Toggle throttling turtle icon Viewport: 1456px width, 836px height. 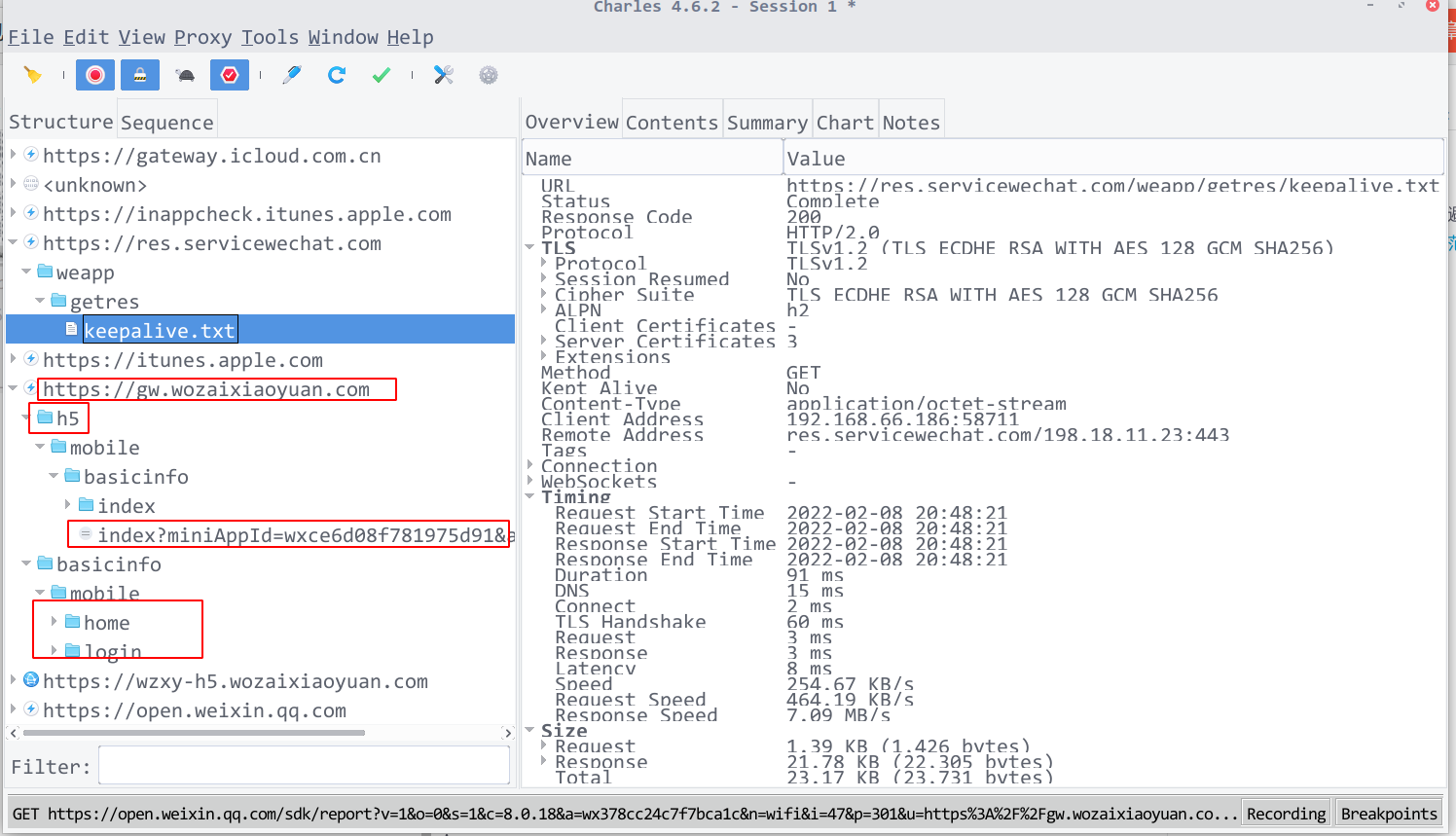pos(185,75)
